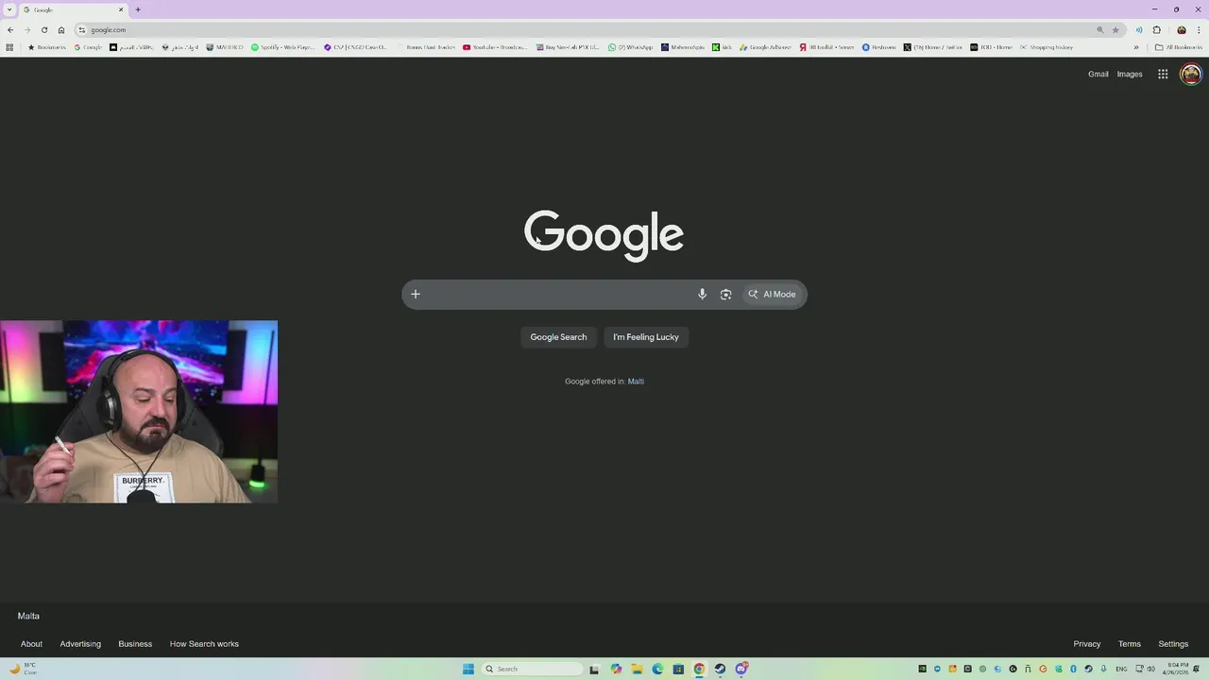Close the Google tab
The width and height of the screenshot is (1209, 680).
(121, 9)
